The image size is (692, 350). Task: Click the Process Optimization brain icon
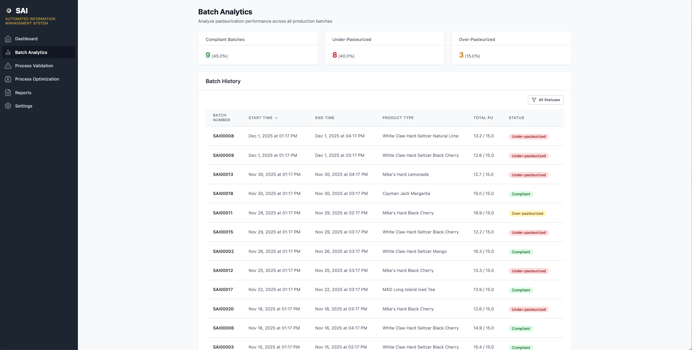click(x=8, y=79)
